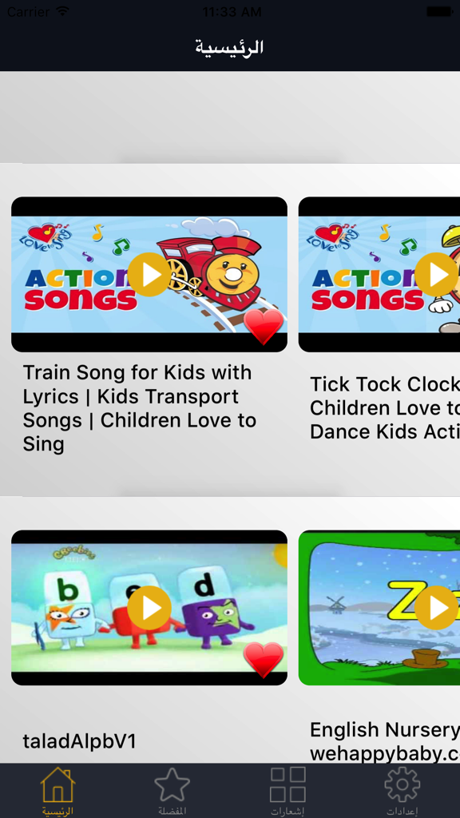The height and width of the screenshot is (818, 460).
Task: Open the notifications grid tab
Action: click(x=287, y=784)
